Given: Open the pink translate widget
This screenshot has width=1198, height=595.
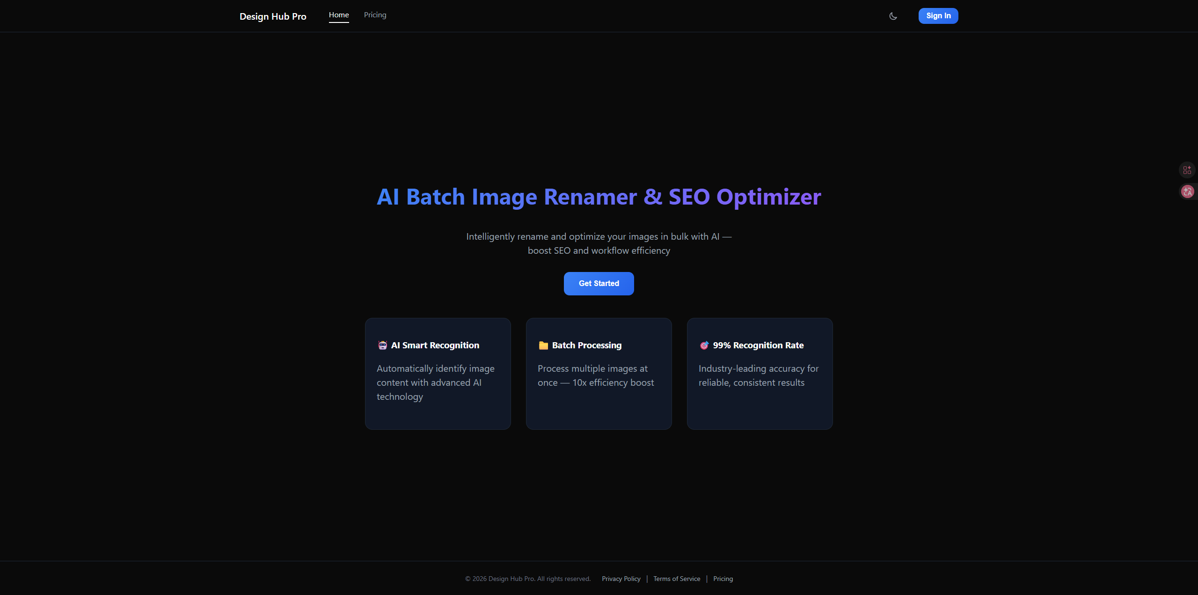Looking at the screenshot, I should click(1187, 191).
